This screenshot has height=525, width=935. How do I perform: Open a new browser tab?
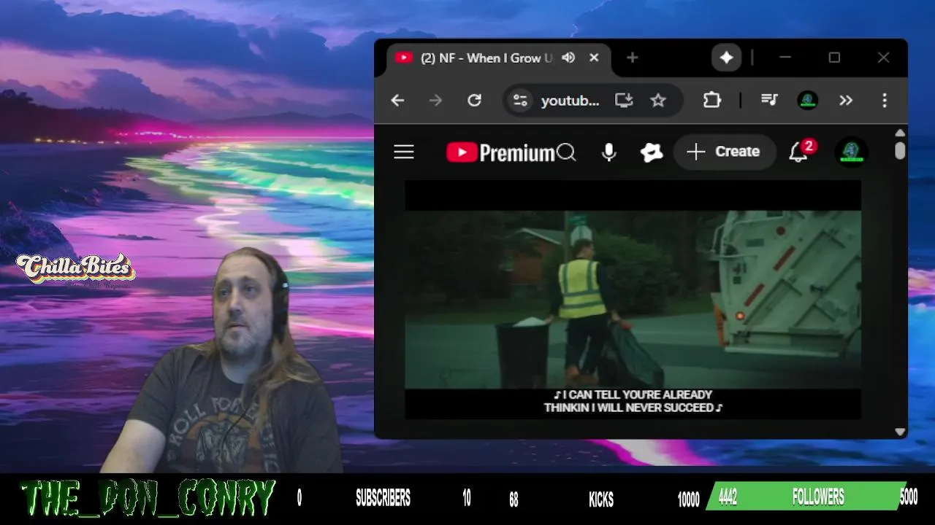[x=633, y=58]
